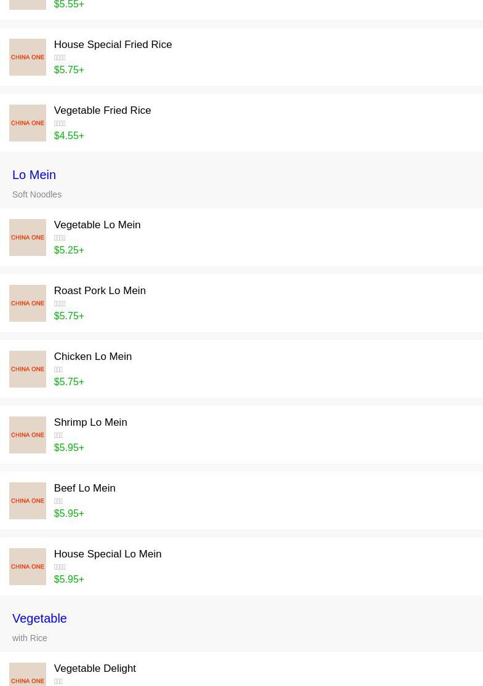
Task: Click the House Special Fried Rice thumbnail
Action: pos(28,57)
